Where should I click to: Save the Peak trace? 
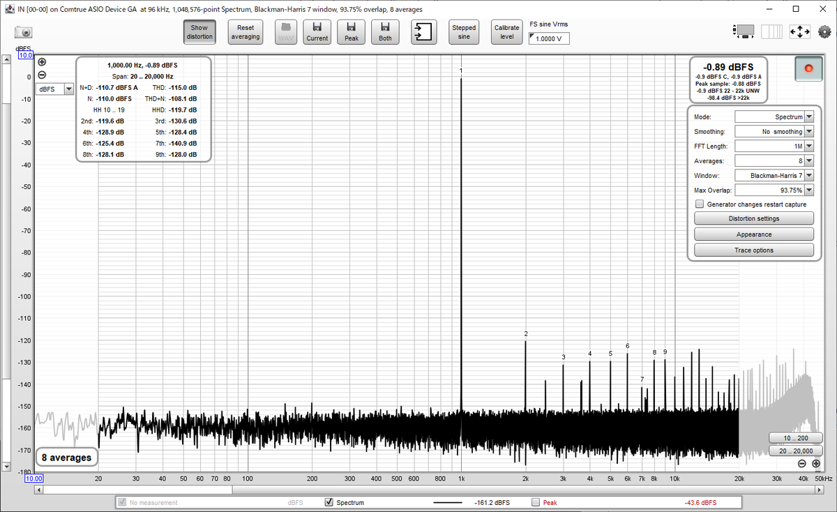point(352,32)
